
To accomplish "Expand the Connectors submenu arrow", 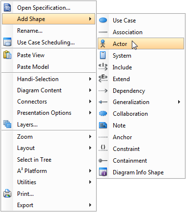I will coord(90,102).
